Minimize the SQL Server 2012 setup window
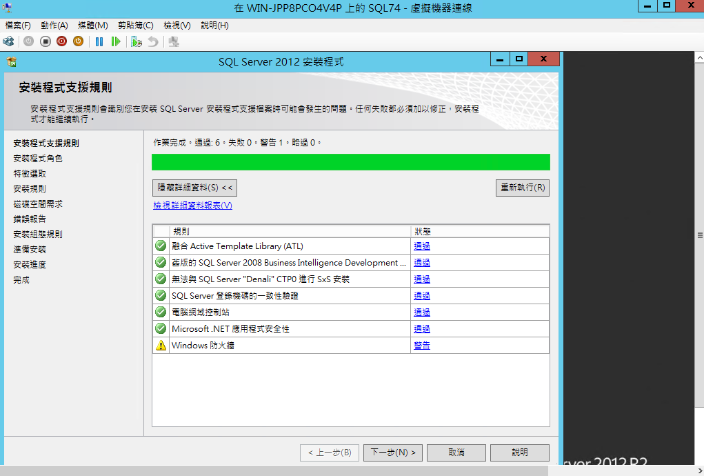The image size is (704, 476). click(x=500, y=59)
